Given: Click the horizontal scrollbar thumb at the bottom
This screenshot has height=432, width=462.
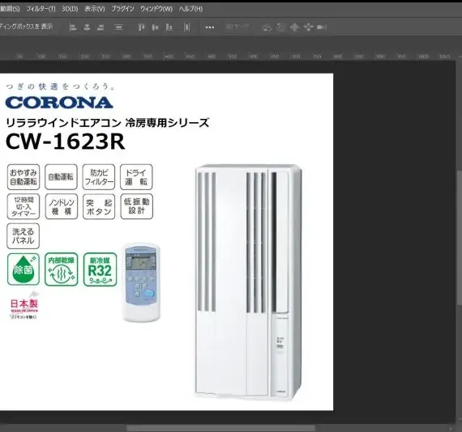Looking at the screenshot, I should coord(220,428).
